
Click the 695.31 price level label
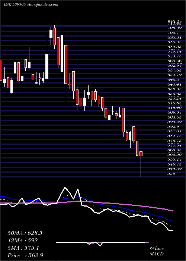(x=174, y=37)
